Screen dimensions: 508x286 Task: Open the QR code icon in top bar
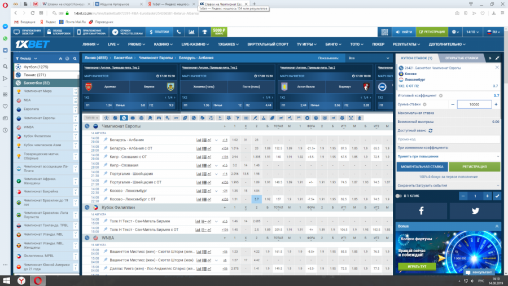click(x=385, y=32)
